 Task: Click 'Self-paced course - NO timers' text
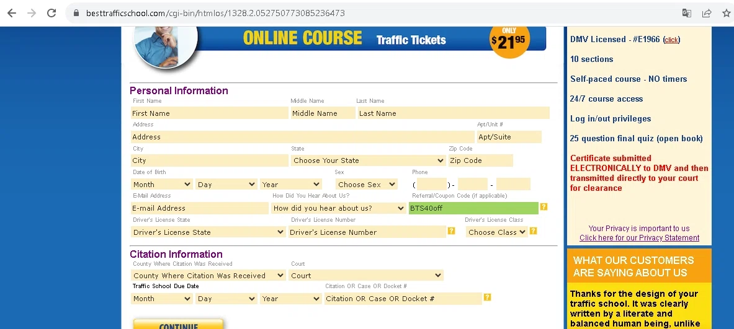pyautogui.click(x=628, y=79)
